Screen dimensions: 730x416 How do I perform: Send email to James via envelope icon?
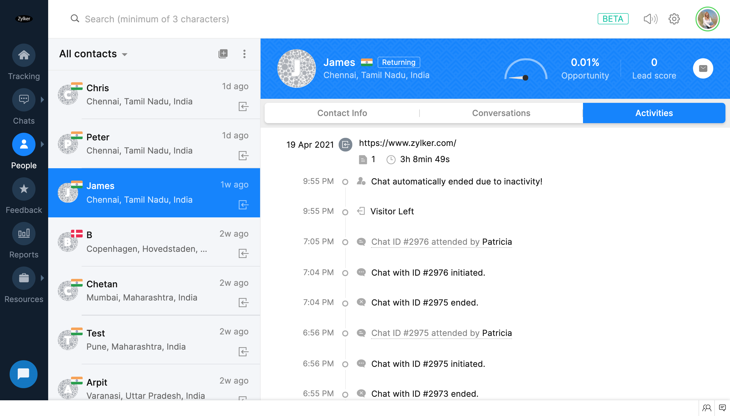click(x=703, y=69)
